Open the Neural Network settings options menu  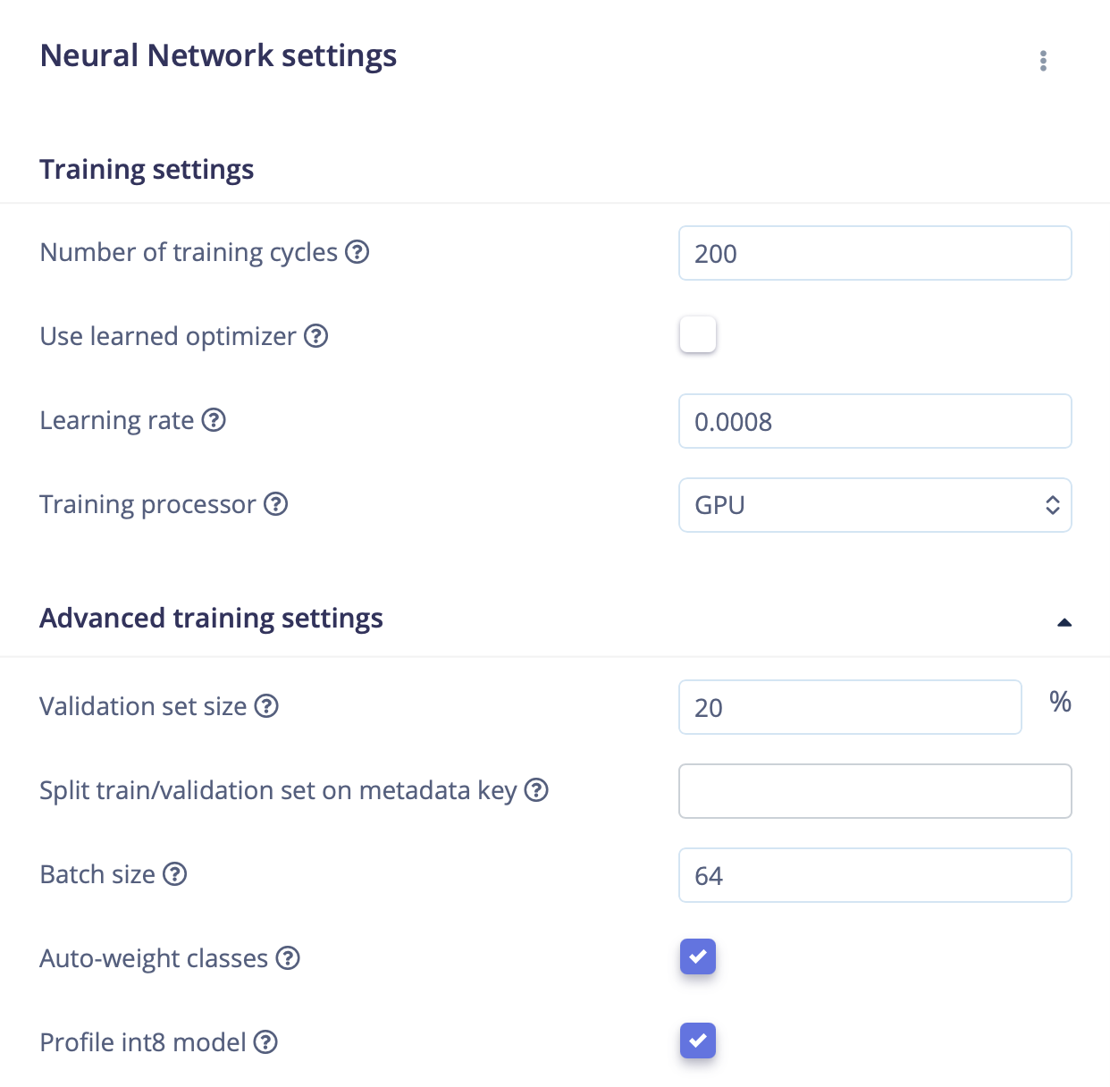tap(1043, 61)
